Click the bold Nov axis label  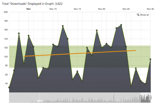[29, 9]
